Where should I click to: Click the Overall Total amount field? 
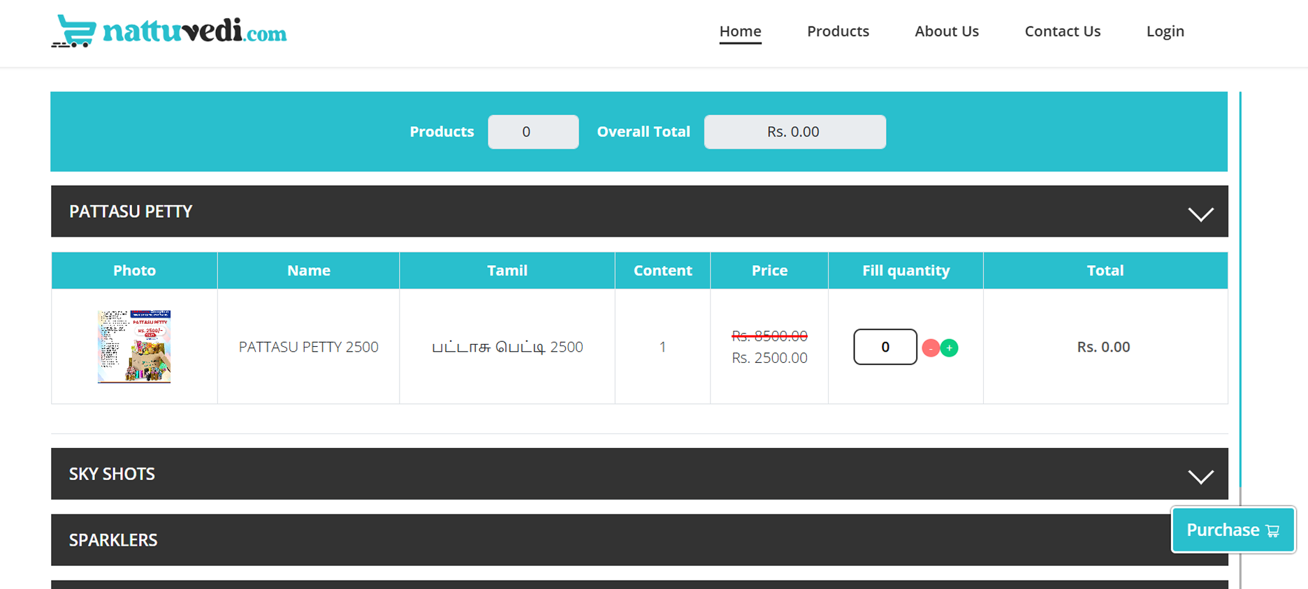point(794,132)
